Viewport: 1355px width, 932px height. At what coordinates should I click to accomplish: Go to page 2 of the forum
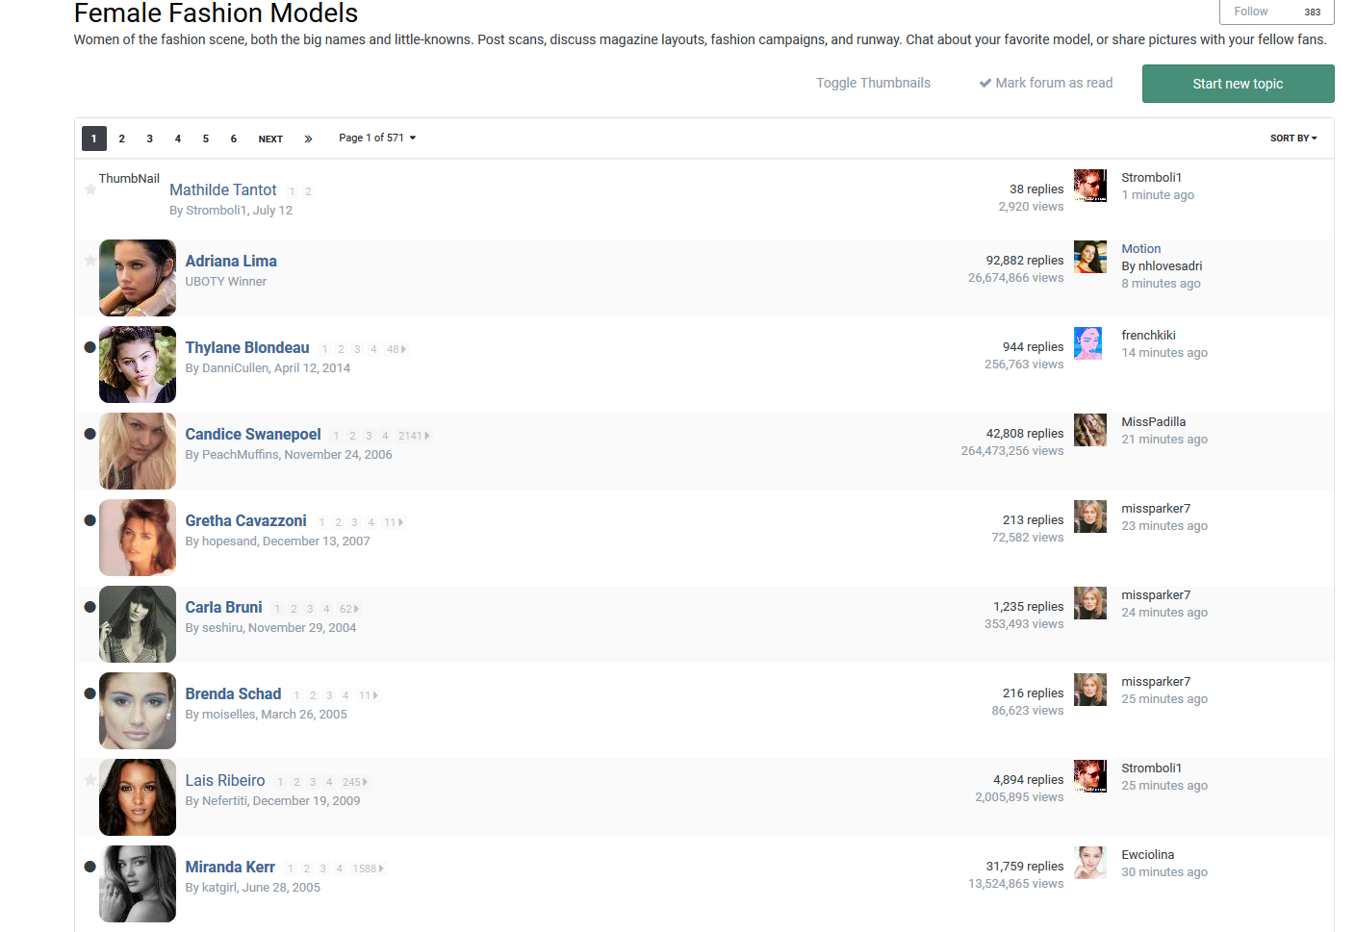[121, 139]
